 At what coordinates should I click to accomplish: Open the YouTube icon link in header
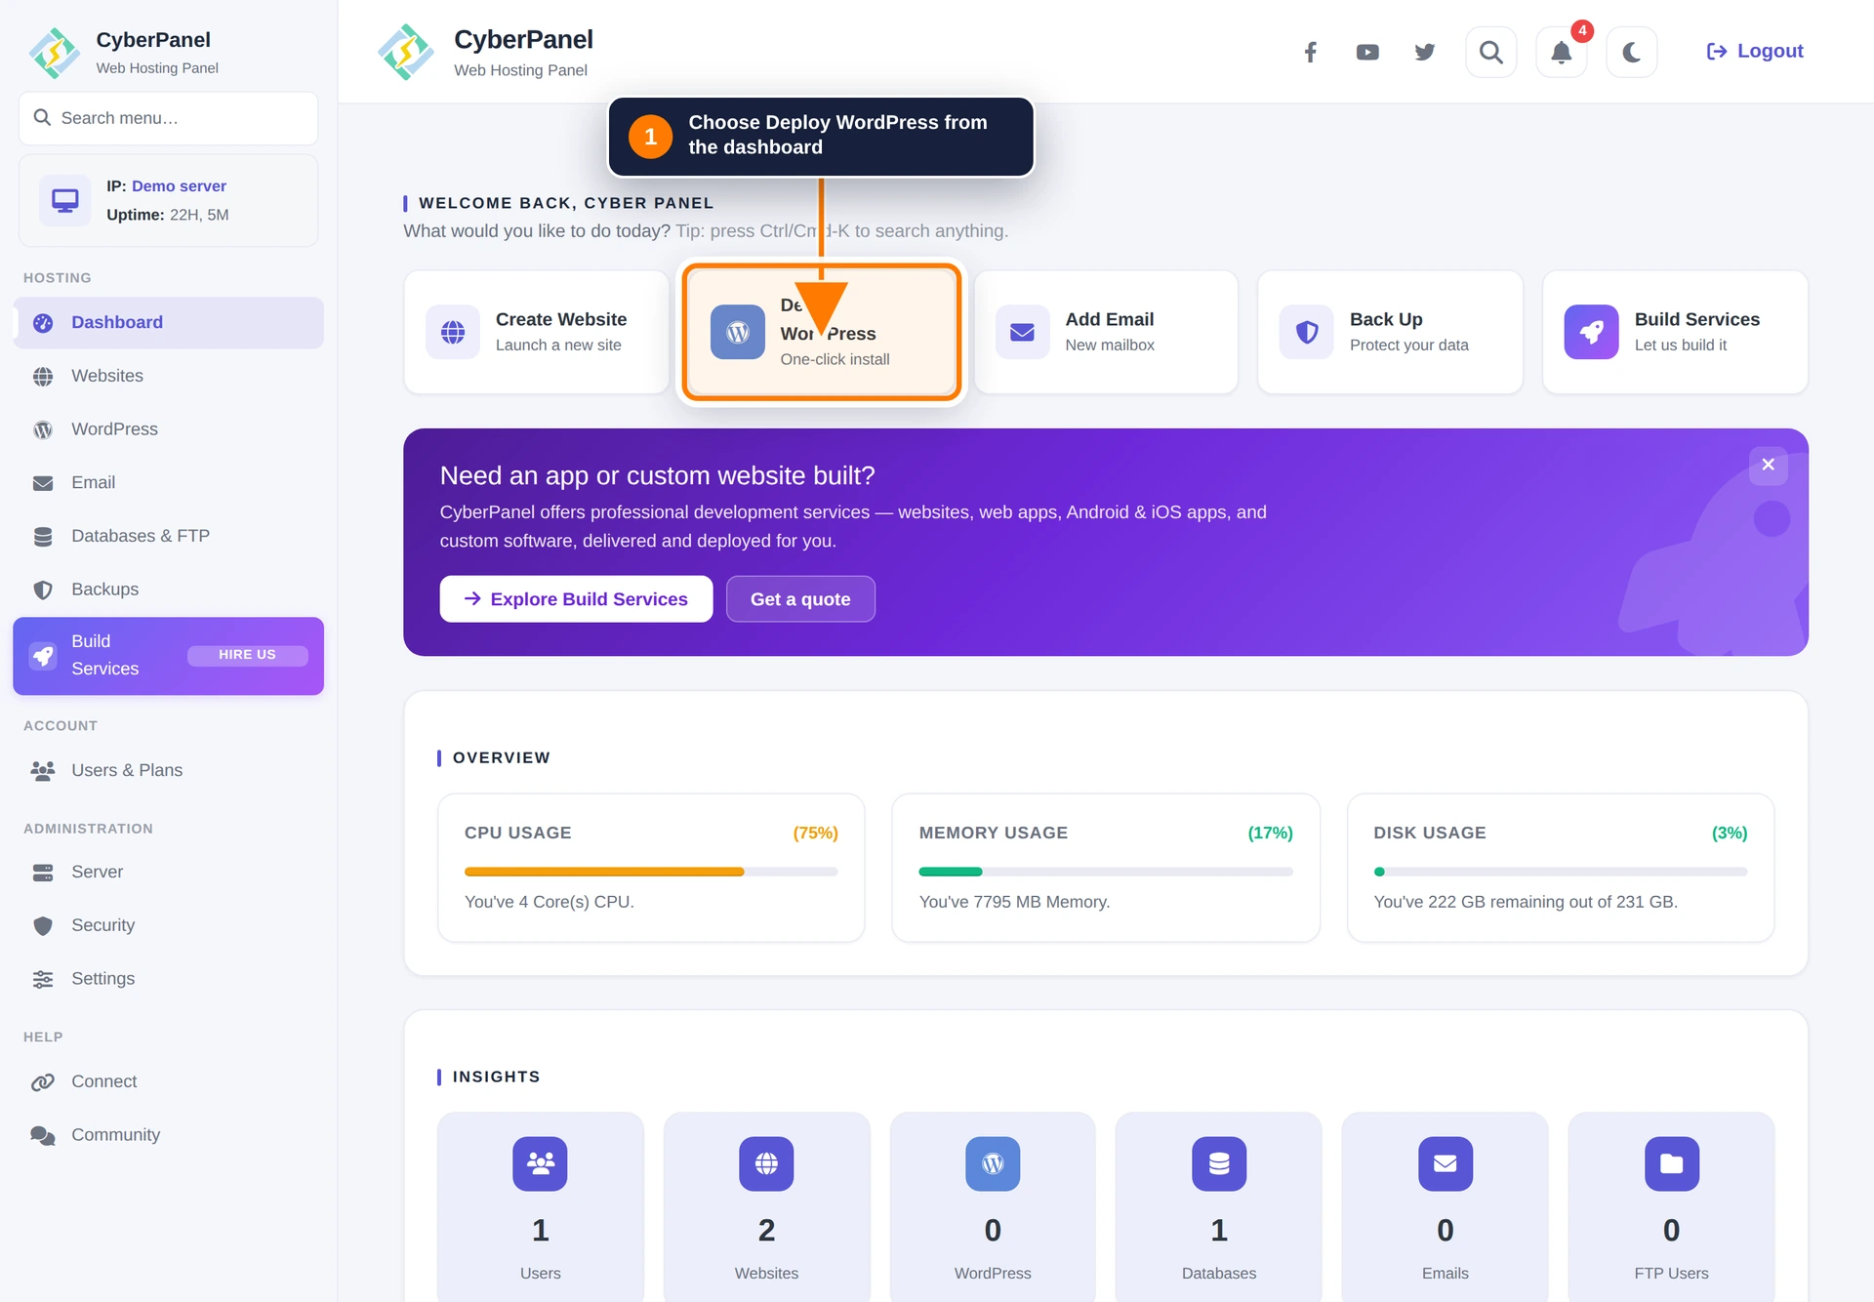coord(1367,52)
